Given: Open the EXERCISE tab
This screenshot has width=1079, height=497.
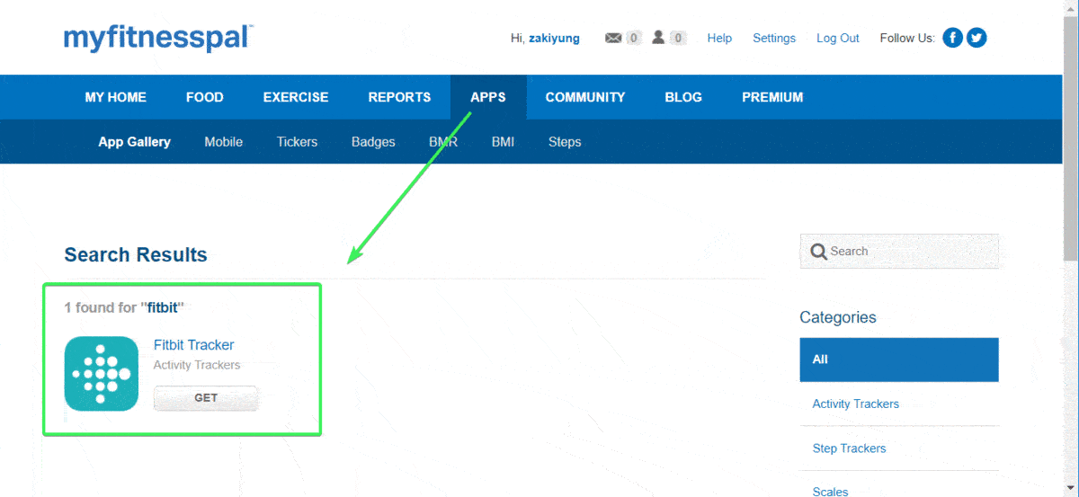Looking at the screenshot, I should tap(296, 97).
